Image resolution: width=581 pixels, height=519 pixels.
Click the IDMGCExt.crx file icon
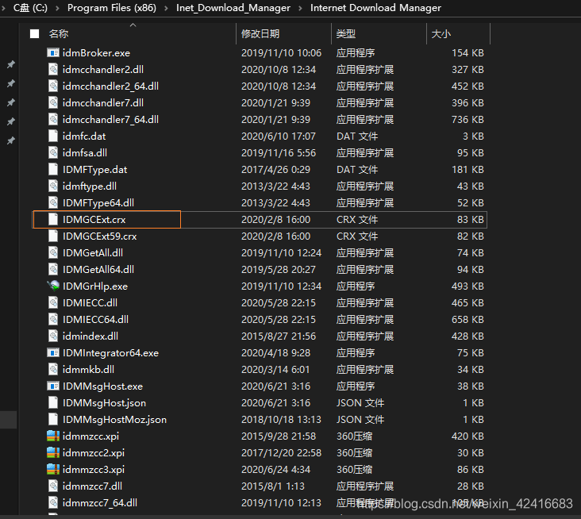[53, 220]
